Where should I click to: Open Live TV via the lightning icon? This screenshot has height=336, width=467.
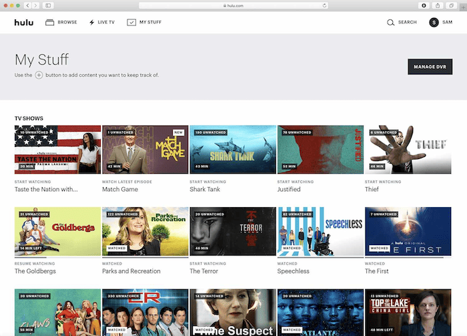tap(92, 22)
